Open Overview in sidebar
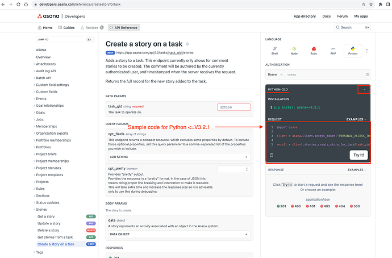Viewport: 392px width, 258px height. [43, 57]
